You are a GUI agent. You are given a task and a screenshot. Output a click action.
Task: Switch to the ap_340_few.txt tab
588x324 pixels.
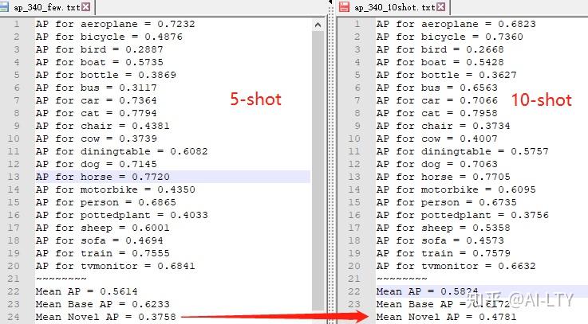46,7
